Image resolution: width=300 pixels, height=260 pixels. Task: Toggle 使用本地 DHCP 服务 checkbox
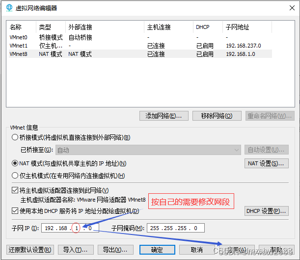[15, 211]
